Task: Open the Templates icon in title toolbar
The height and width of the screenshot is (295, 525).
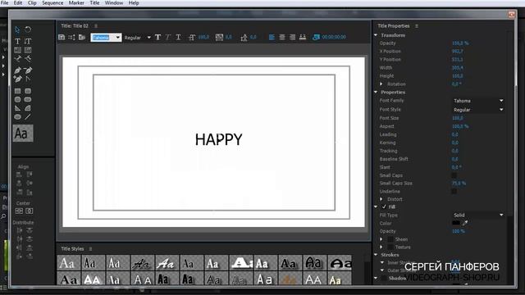Action: (82, 37)
